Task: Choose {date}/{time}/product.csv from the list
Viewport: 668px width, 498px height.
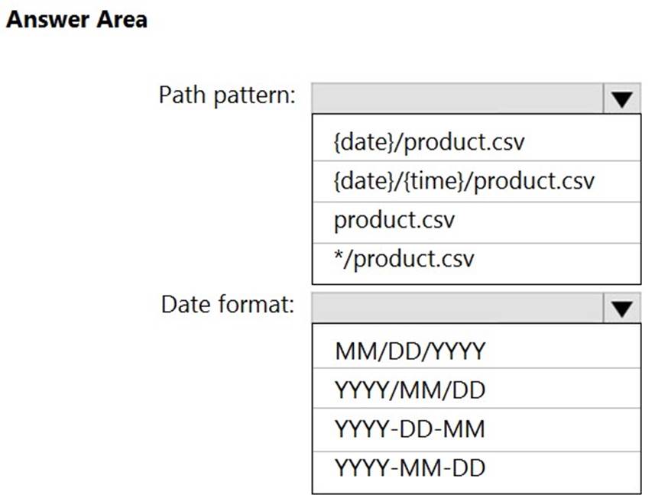Action: pos(464,181)
